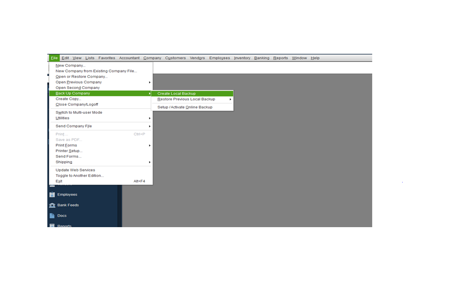Open the Reports menu in menu bar
The width and height of the screenshot is (450, 281).
tap(281, 58)
